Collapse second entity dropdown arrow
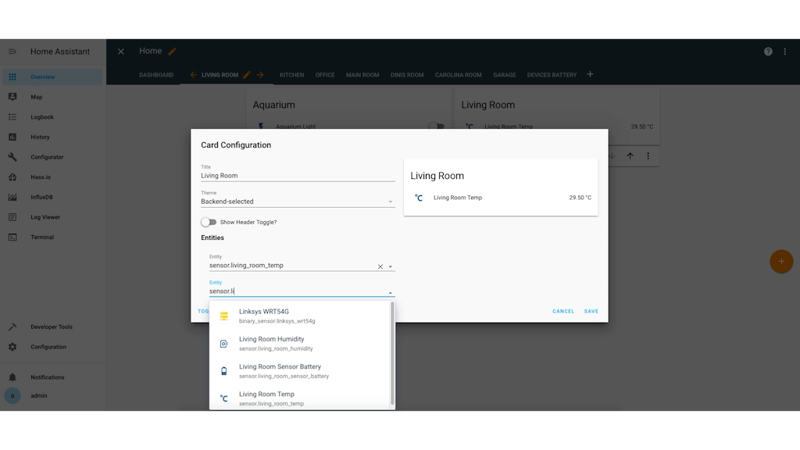800x450 pixels. 391,293
